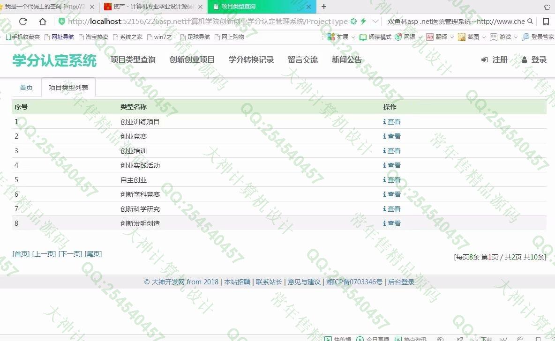
Task: Expand the address bar dropdown chevron
Action: (375, 21)
